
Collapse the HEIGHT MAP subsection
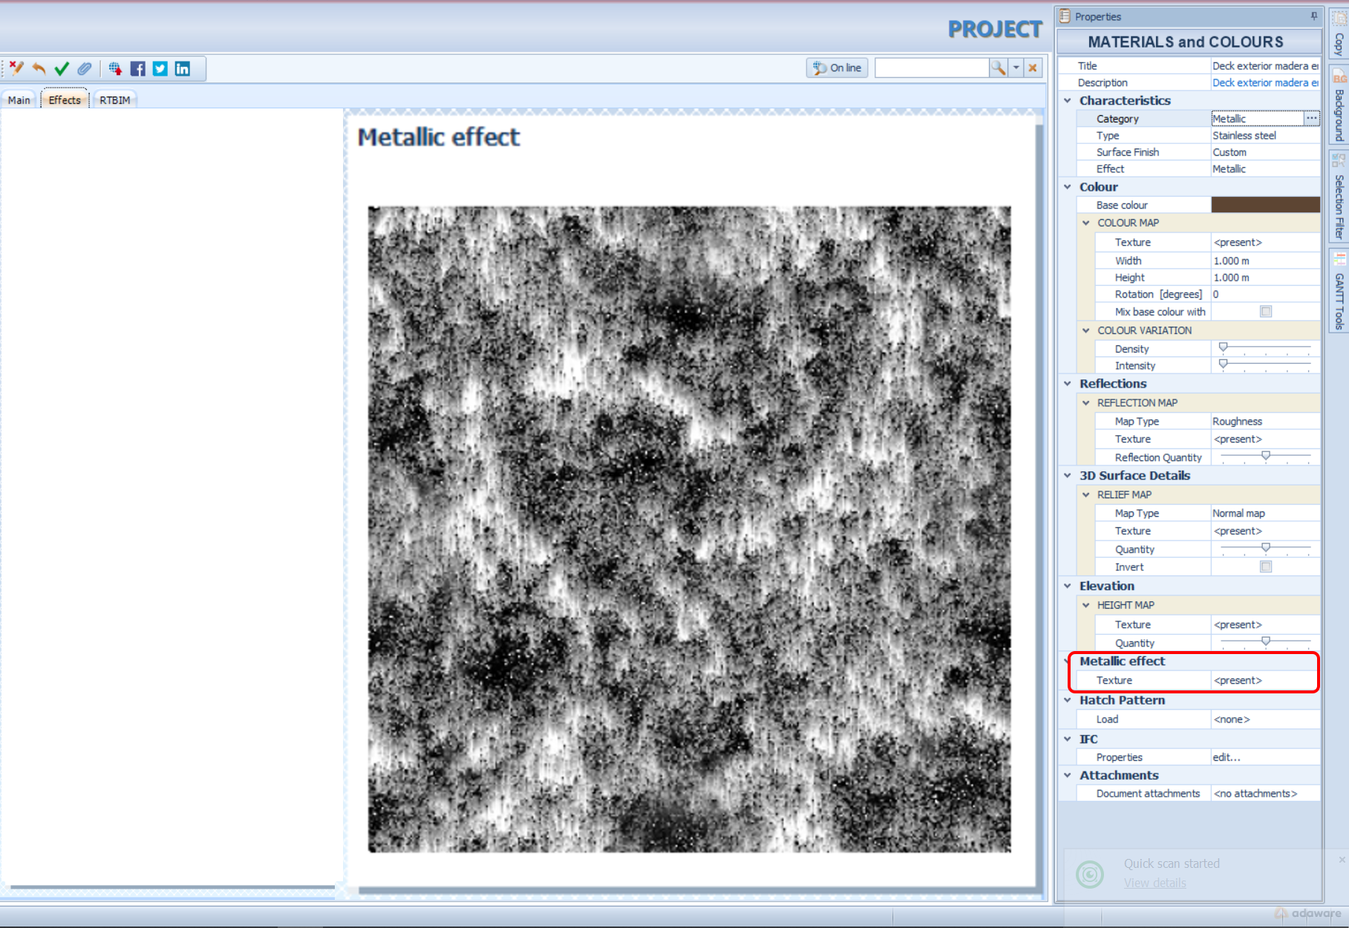pyautogui.click(x=1085, y=605)
